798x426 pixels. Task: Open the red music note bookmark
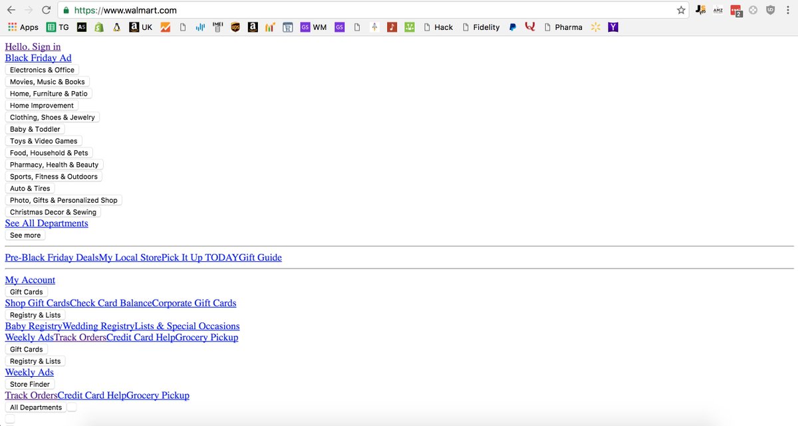(x=392, y=27)
